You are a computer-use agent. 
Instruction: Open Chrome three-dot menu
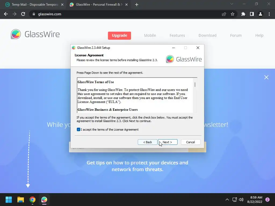click(269, 14)
